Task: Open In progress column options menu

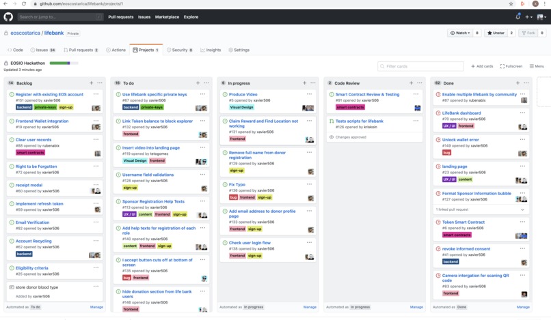Action: pyautogui.click(x=313, y=83)
